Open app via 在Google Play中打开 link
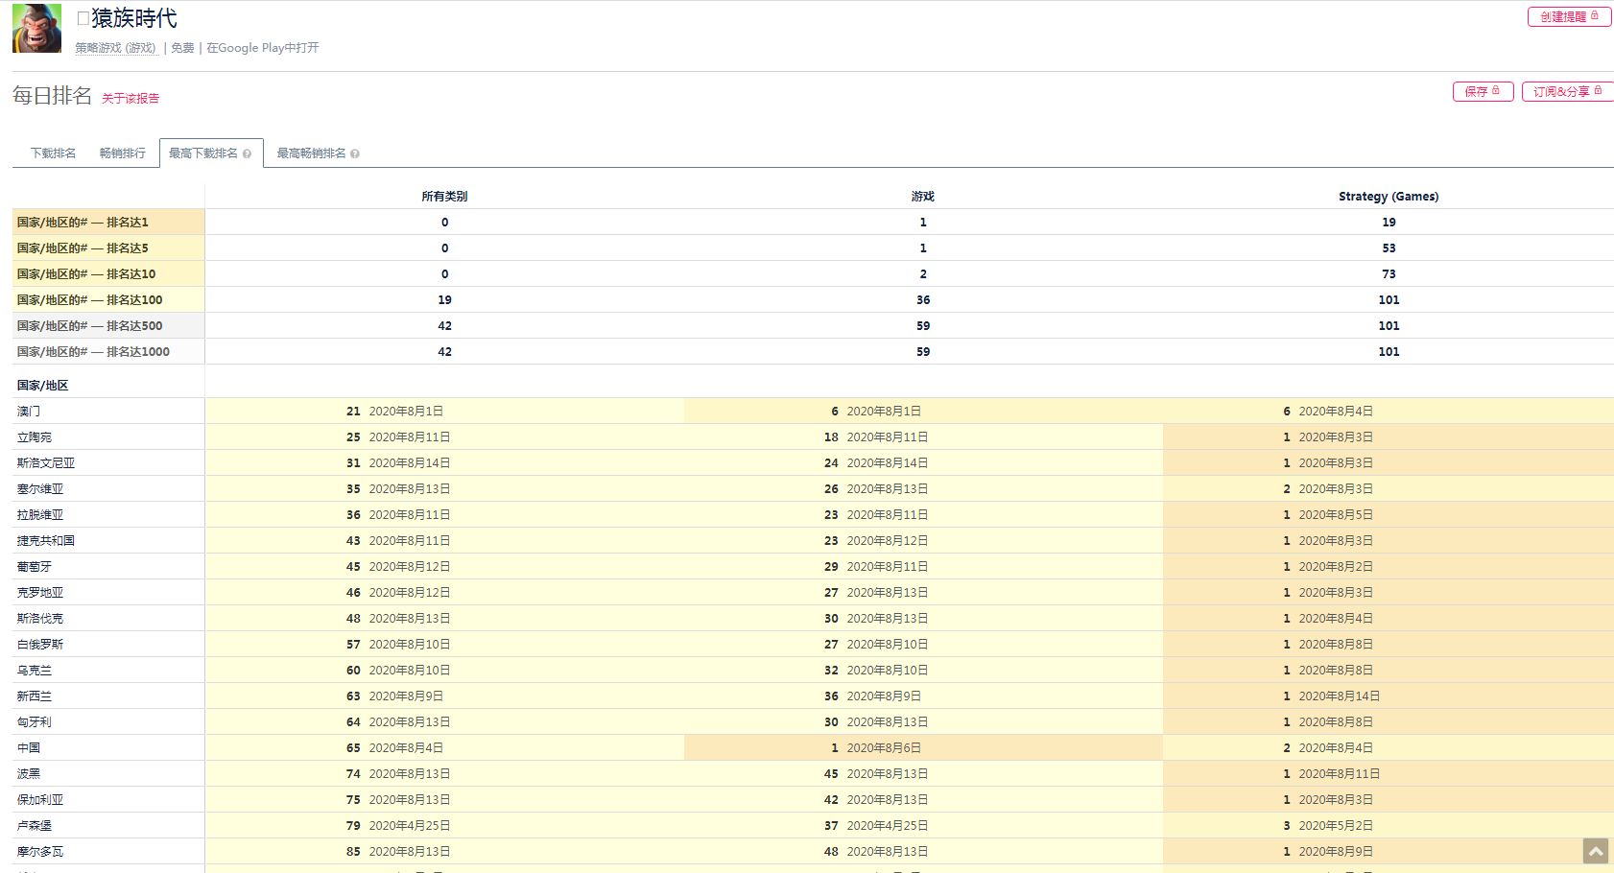 pos(263,48)
